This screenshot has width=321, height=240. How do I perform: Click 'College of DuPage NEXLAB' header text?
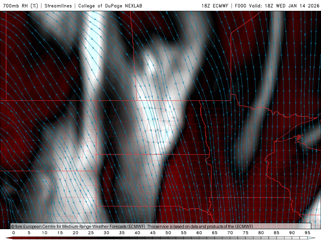tap(110, 6)
